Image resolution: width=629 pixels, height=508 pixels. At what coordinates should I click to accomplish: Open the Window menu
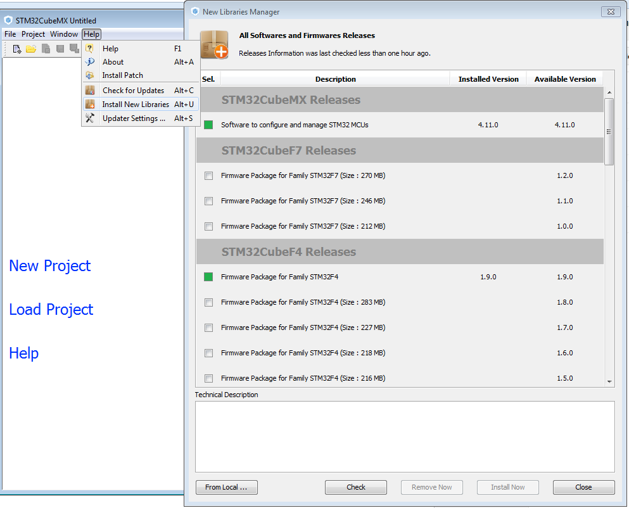tap(64, 34)
